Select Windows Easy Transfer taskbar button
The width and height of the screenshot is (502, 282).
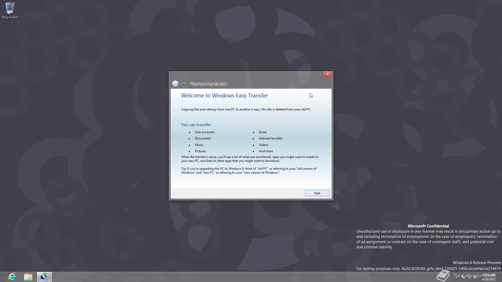pos(44,277)
